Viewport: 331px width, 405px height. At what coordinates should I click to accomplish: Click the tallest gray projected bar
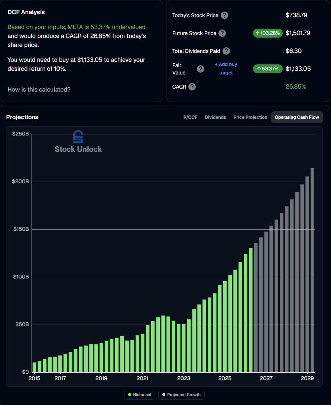click(312, 270)
